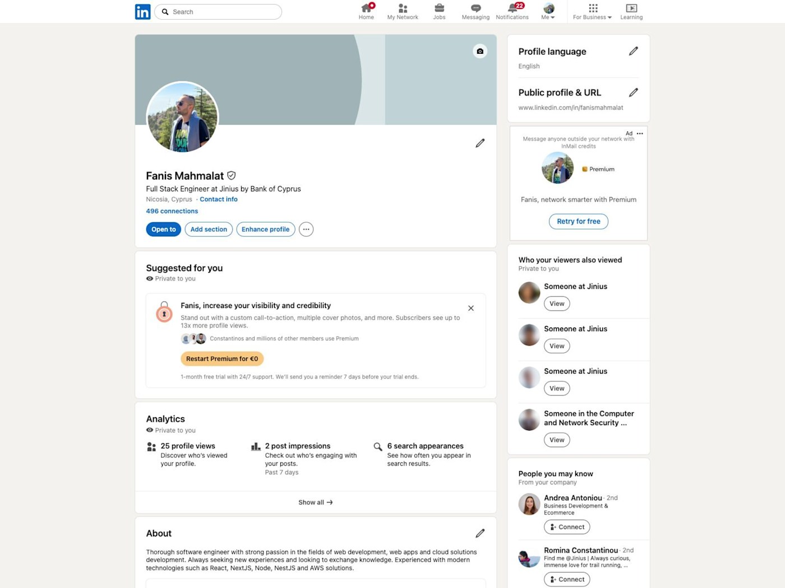
Task: Click the blurred avatar of first Someone at Jinius
Action: pos(529,292)
